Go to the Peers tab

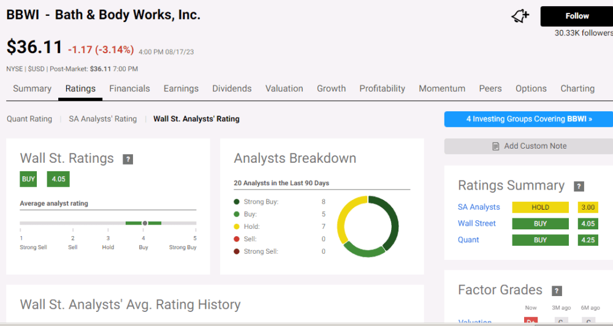tap(490, 89)
